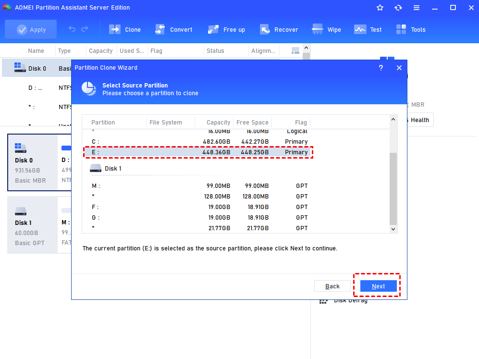Select the Disk 0 931.56GB disk card
The width and height of the screenshot is (479, 359).
tap(33, 162)
